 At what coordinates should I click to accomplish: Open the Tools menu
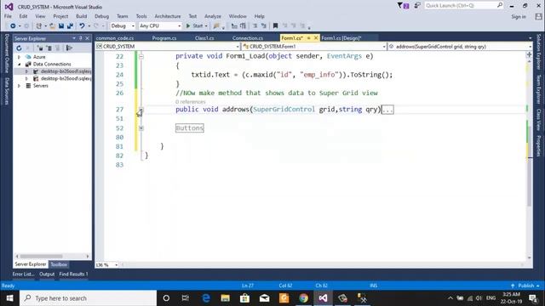[x=141, y=16]
